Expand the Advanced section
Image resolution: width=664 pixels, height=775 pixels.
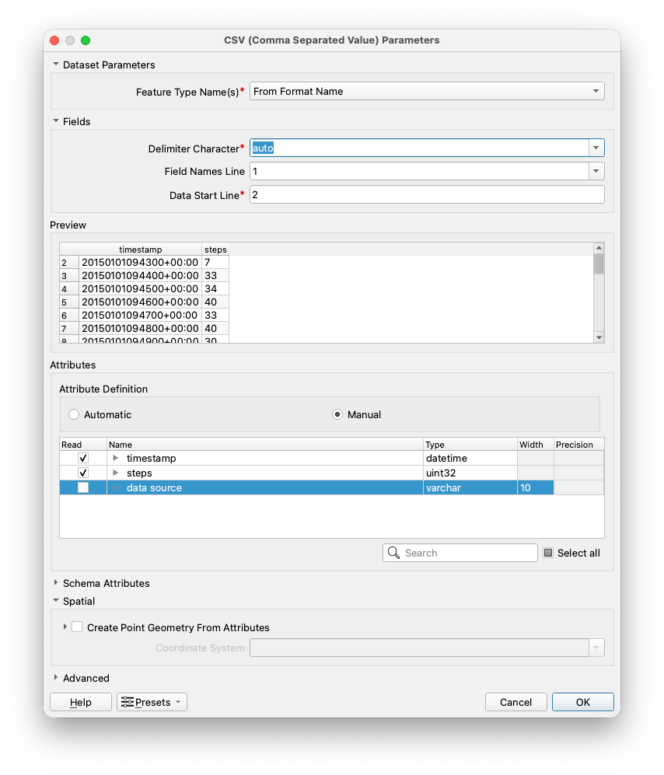(x=56, y=678)
